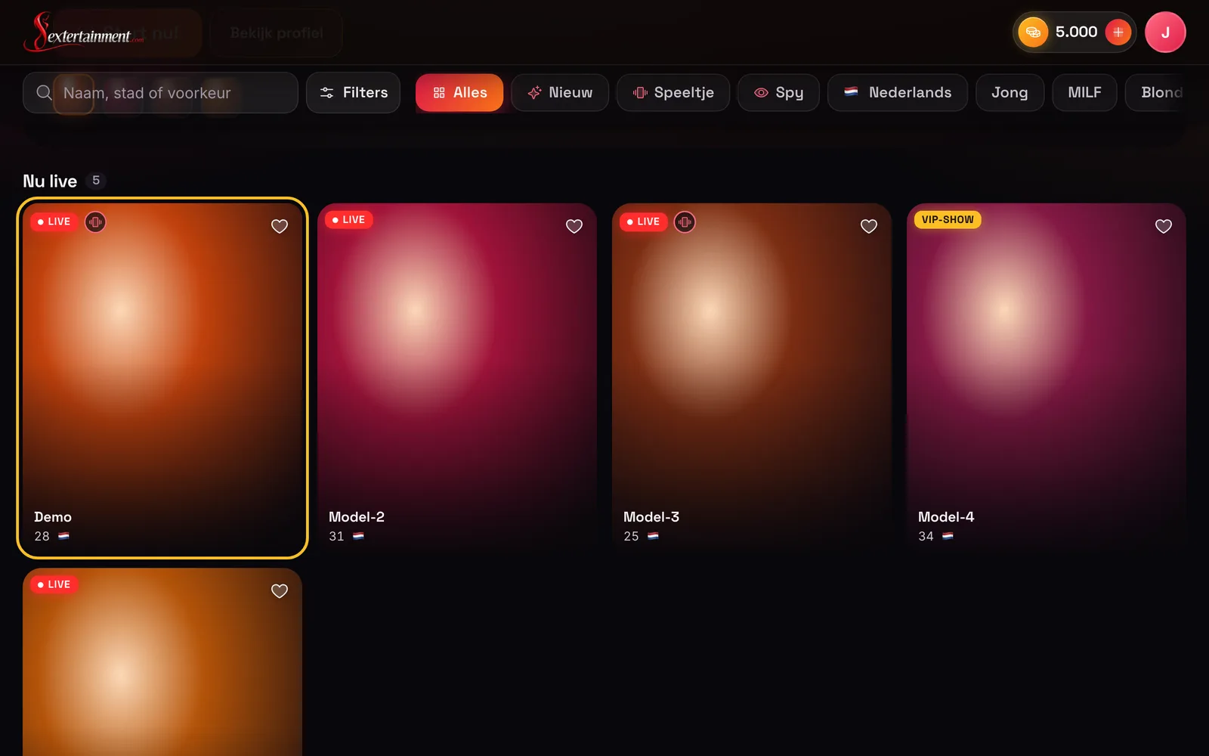Select the Speeltje filter tab

pos(673,92)
